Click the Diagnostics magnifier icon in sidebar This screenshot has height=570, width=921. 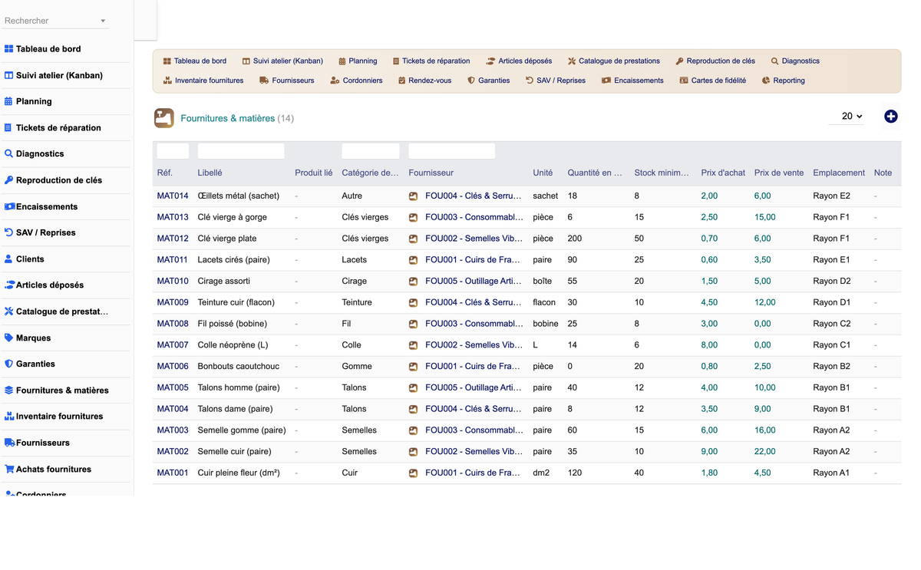pos(9,153)
